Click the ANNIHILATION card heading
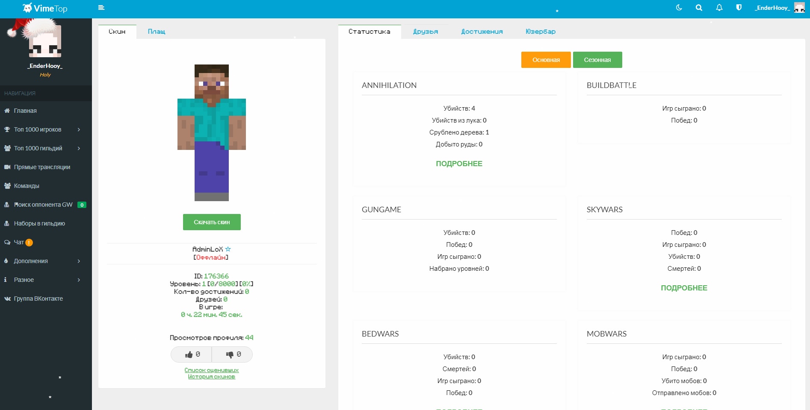Image resolution: width=810 pixels, height=410 pixels. pyautogui.click(x=389, y=85)
